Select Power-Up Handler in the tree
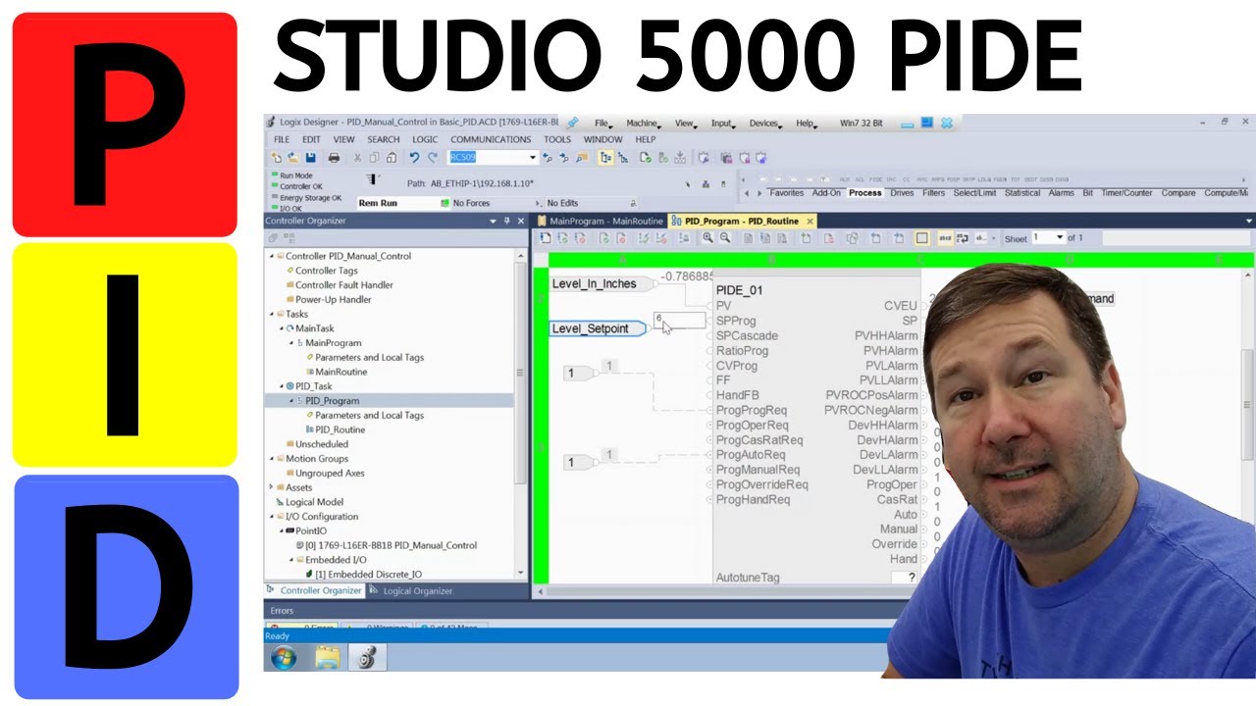Screen dimensions: 1256x706 pyautogui.click(x=334, y=300)
